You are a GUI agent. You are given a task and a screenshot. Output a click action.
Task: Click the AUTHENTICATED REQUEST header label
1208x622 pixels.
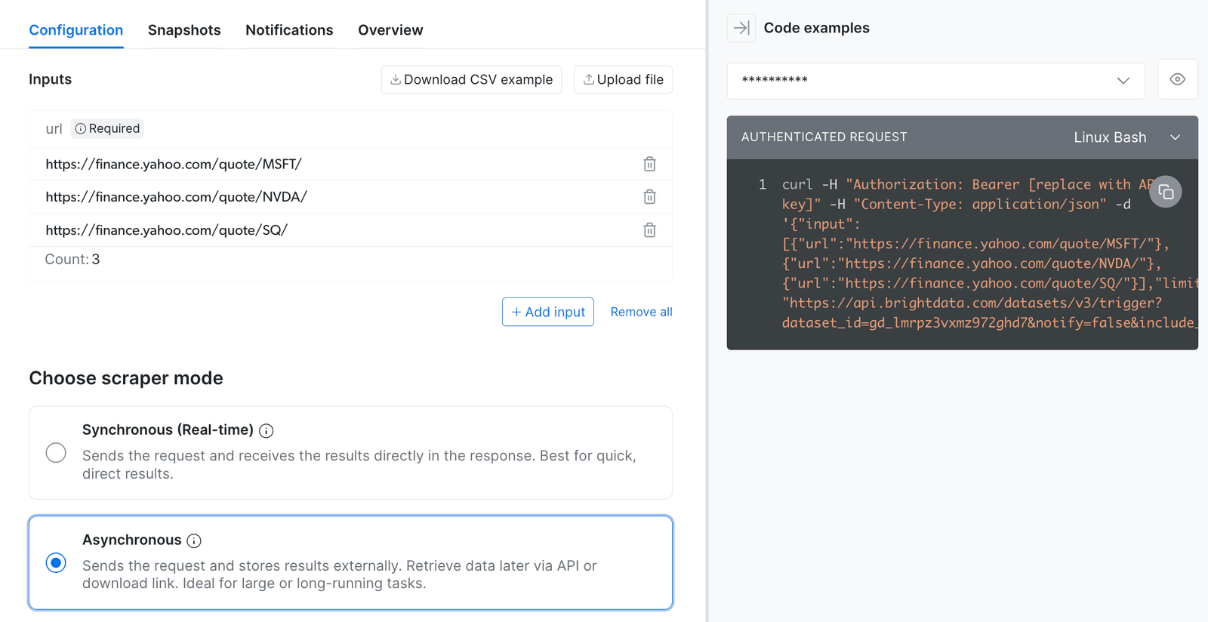[824, 137]
